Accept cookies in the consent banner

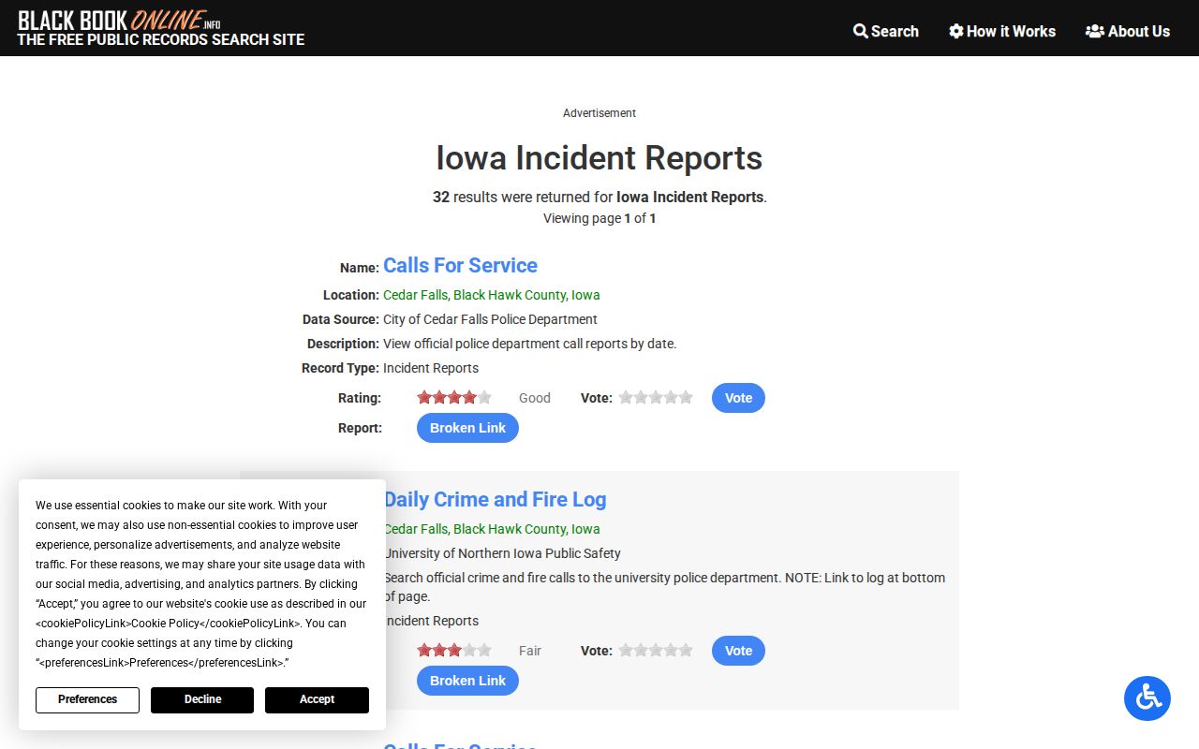317,699
